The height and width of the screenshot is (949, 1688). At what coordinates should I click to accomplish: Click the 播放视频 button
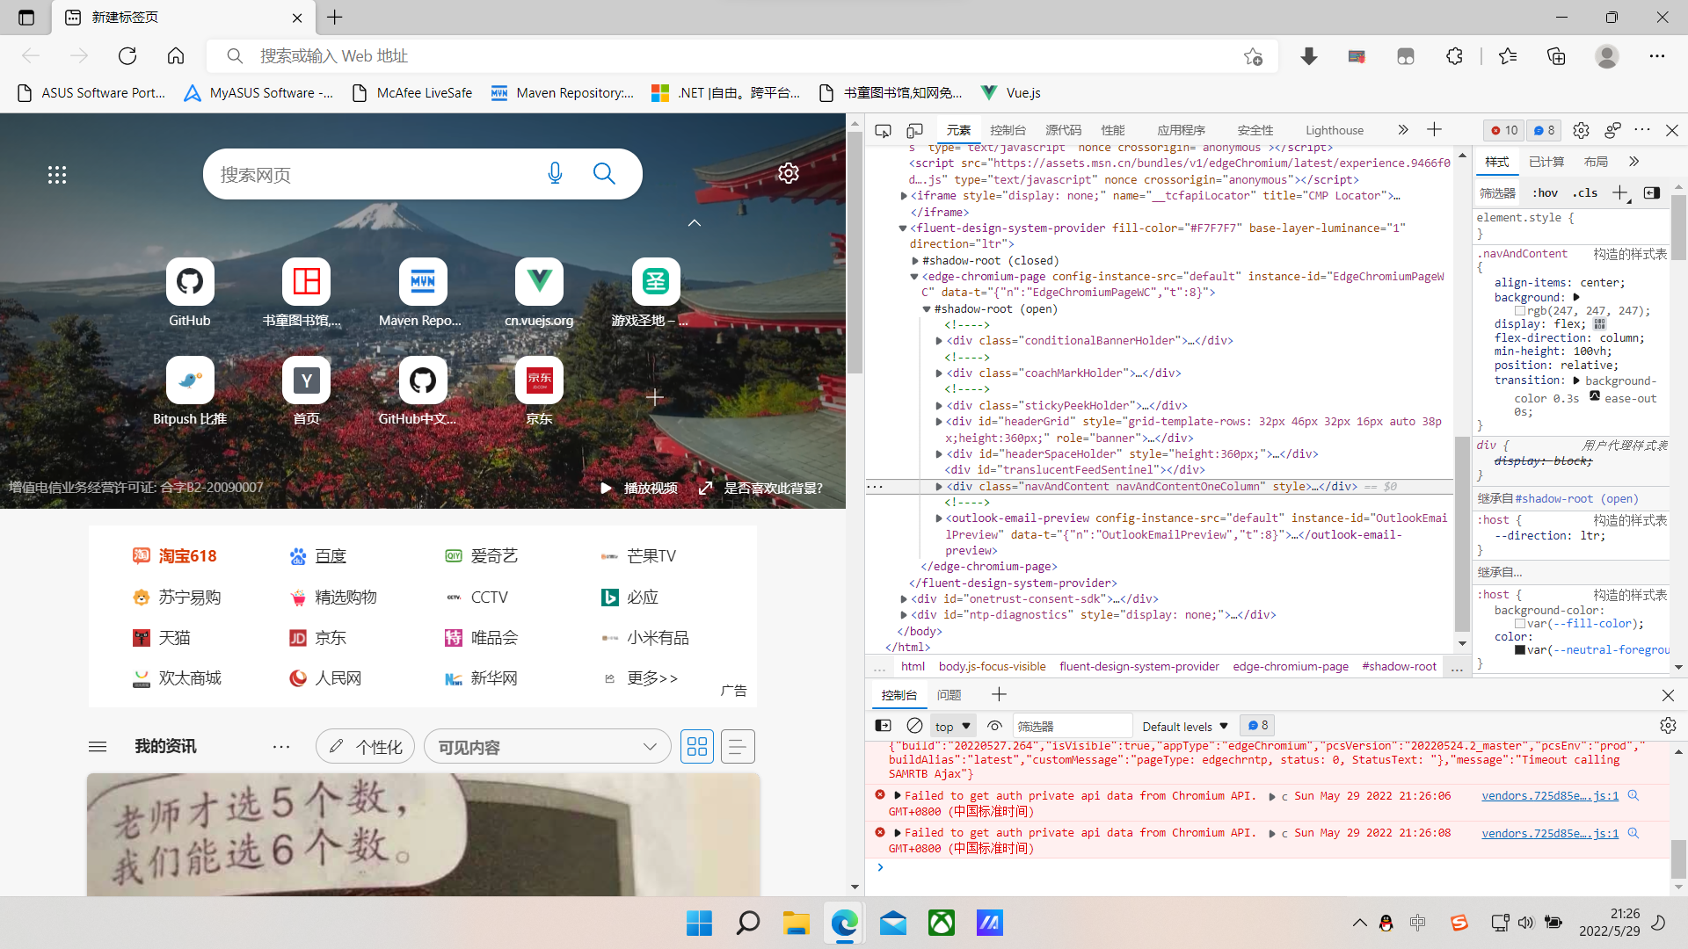click(639, 489)
